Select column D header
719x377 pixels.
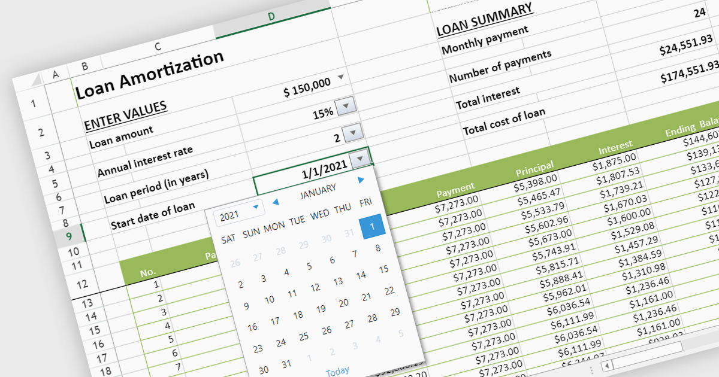pos(271,16)
